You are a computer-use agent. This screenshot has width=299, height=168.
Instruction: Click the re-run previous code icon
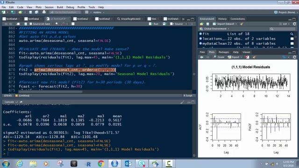(164, 24)
